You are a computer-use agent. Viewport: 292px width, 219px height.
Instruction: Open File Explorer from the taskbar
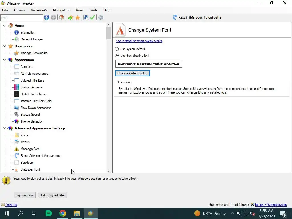76,213
